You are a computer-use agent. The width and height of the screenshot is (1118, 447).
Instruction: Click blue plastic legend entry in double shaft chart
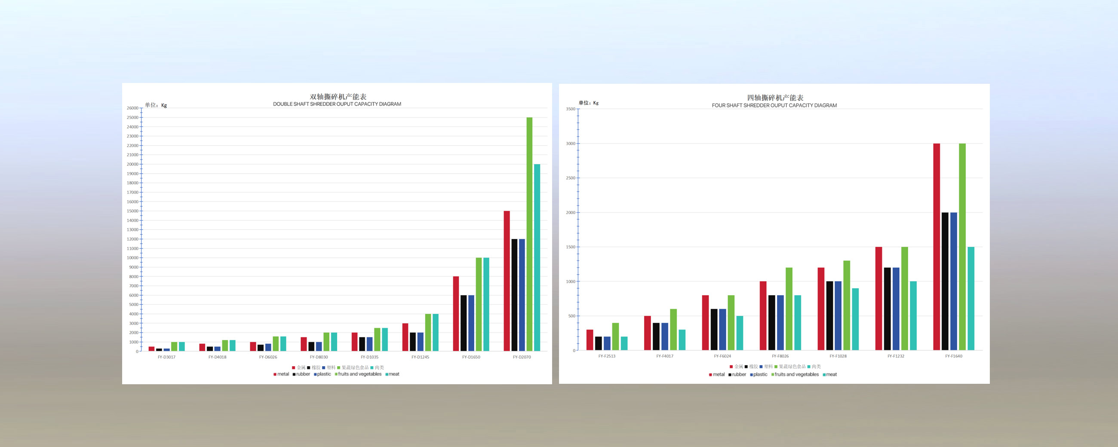(x=322, y=374)
